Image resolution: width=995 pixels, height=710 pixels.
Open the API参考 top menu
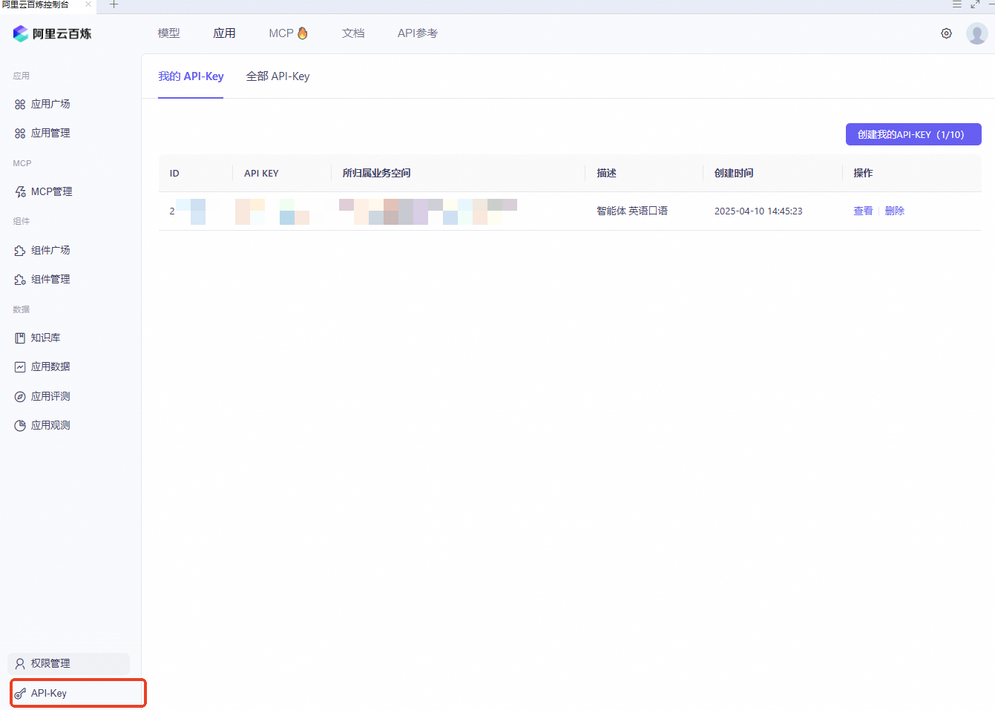click(418, 33)
